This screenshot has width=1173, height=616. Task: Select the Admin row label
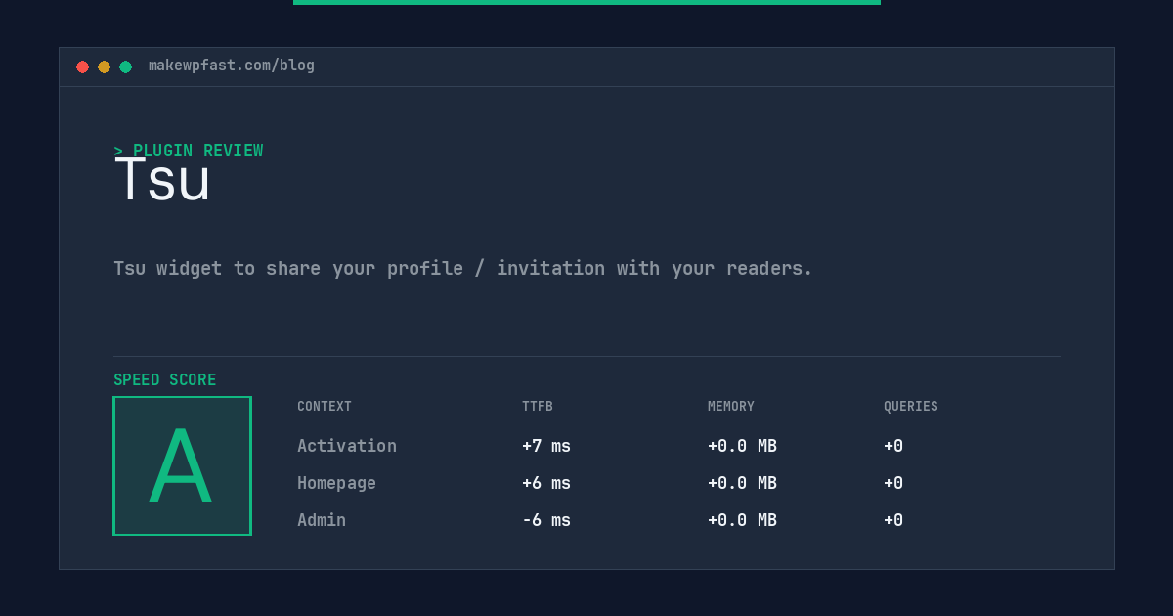pyautogui.click(x=322, y=520)
